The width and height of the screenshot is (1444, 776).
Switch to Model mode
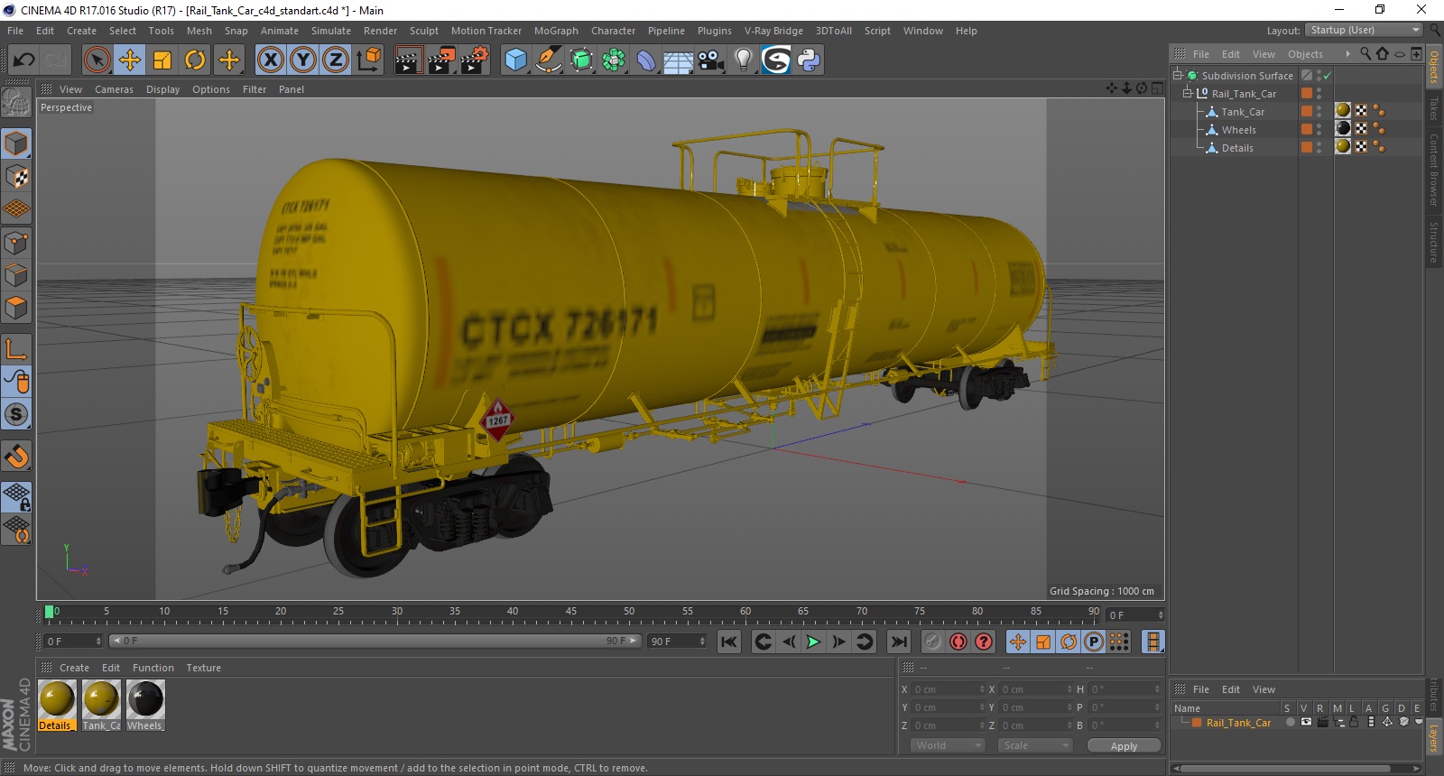16,144
